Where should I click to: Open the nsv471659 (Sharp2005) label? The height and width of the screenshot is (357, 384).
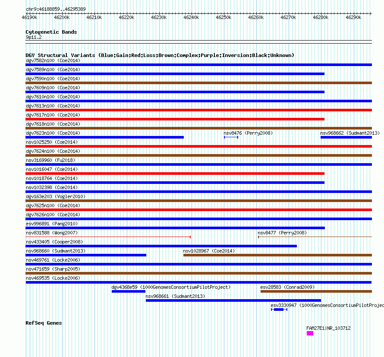click(53, 269)
